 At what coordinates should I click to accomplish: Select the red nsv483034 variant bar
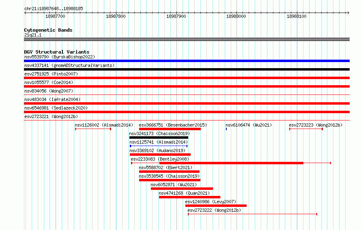(x=187, y=103)
